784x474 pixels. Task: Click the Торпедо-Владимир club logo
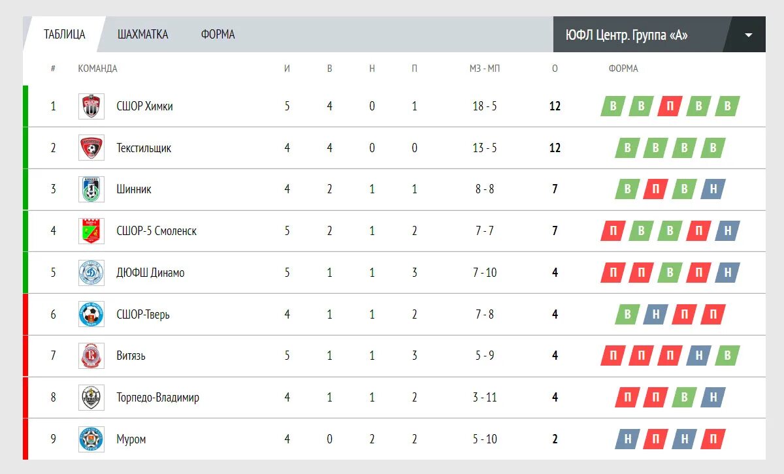tap(91, 398)
